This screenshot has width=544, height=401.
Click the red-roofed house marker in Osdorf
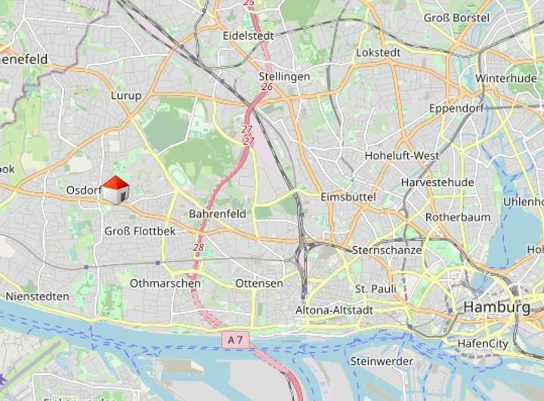(116, 190)
